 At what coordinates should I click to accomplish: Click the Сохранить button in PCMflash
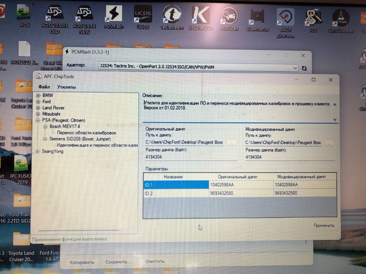tap(119, 262)
